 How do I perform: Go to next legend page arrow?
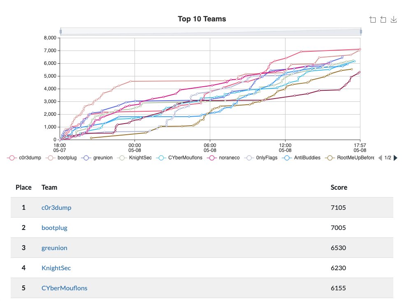[395, 158]
